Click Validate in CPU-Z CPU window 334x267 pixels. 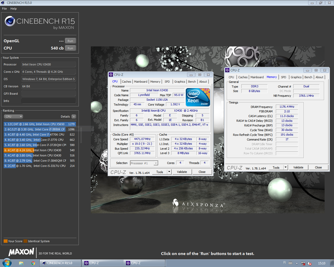[x=182, y=172]
